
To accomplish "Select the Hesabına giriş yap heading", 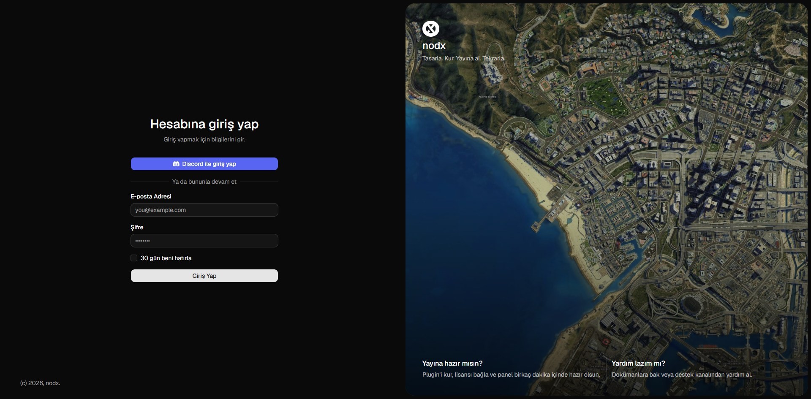I will pos(204,124).
